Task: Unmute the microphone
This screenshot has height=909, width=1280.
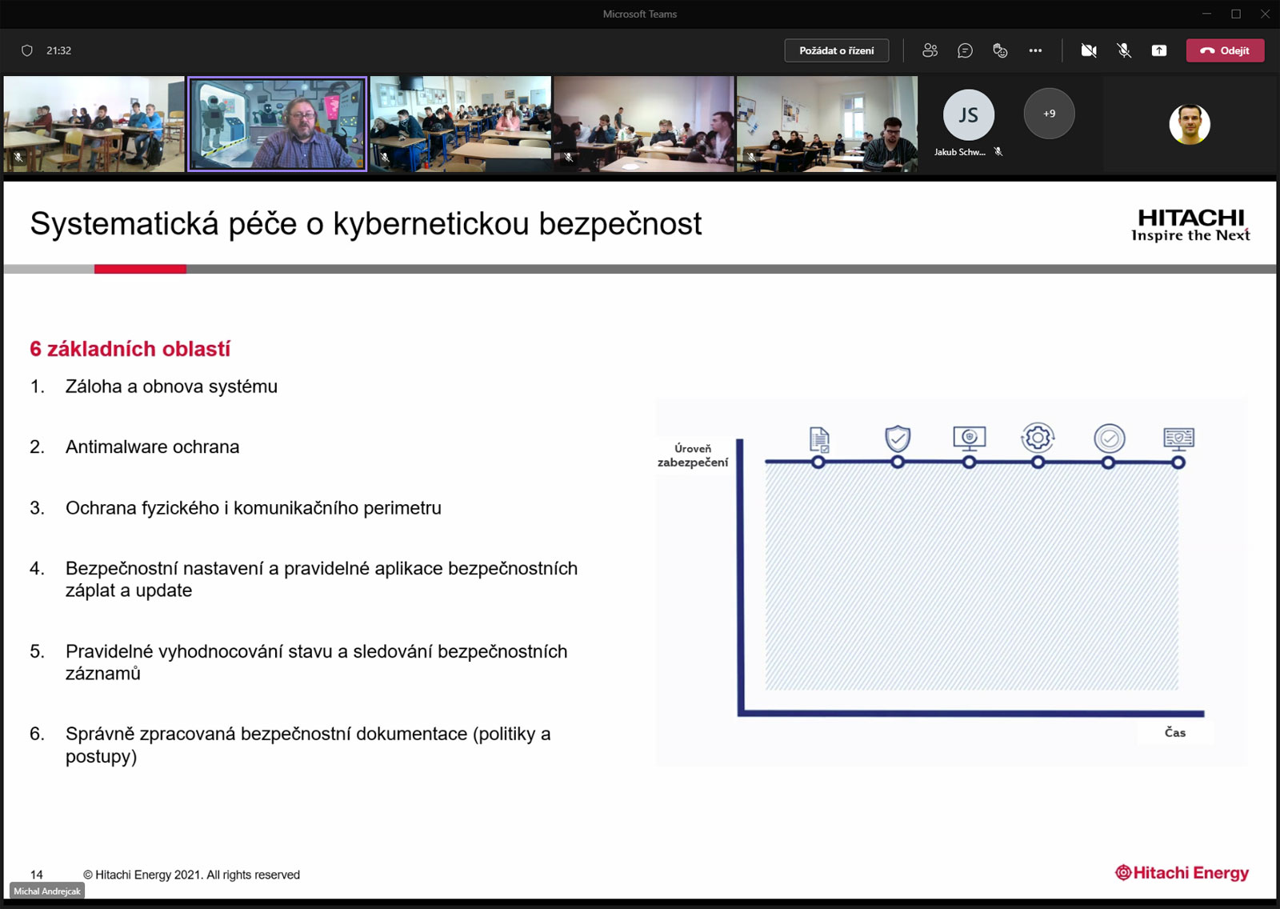Action: click(x=1124, y=50)
